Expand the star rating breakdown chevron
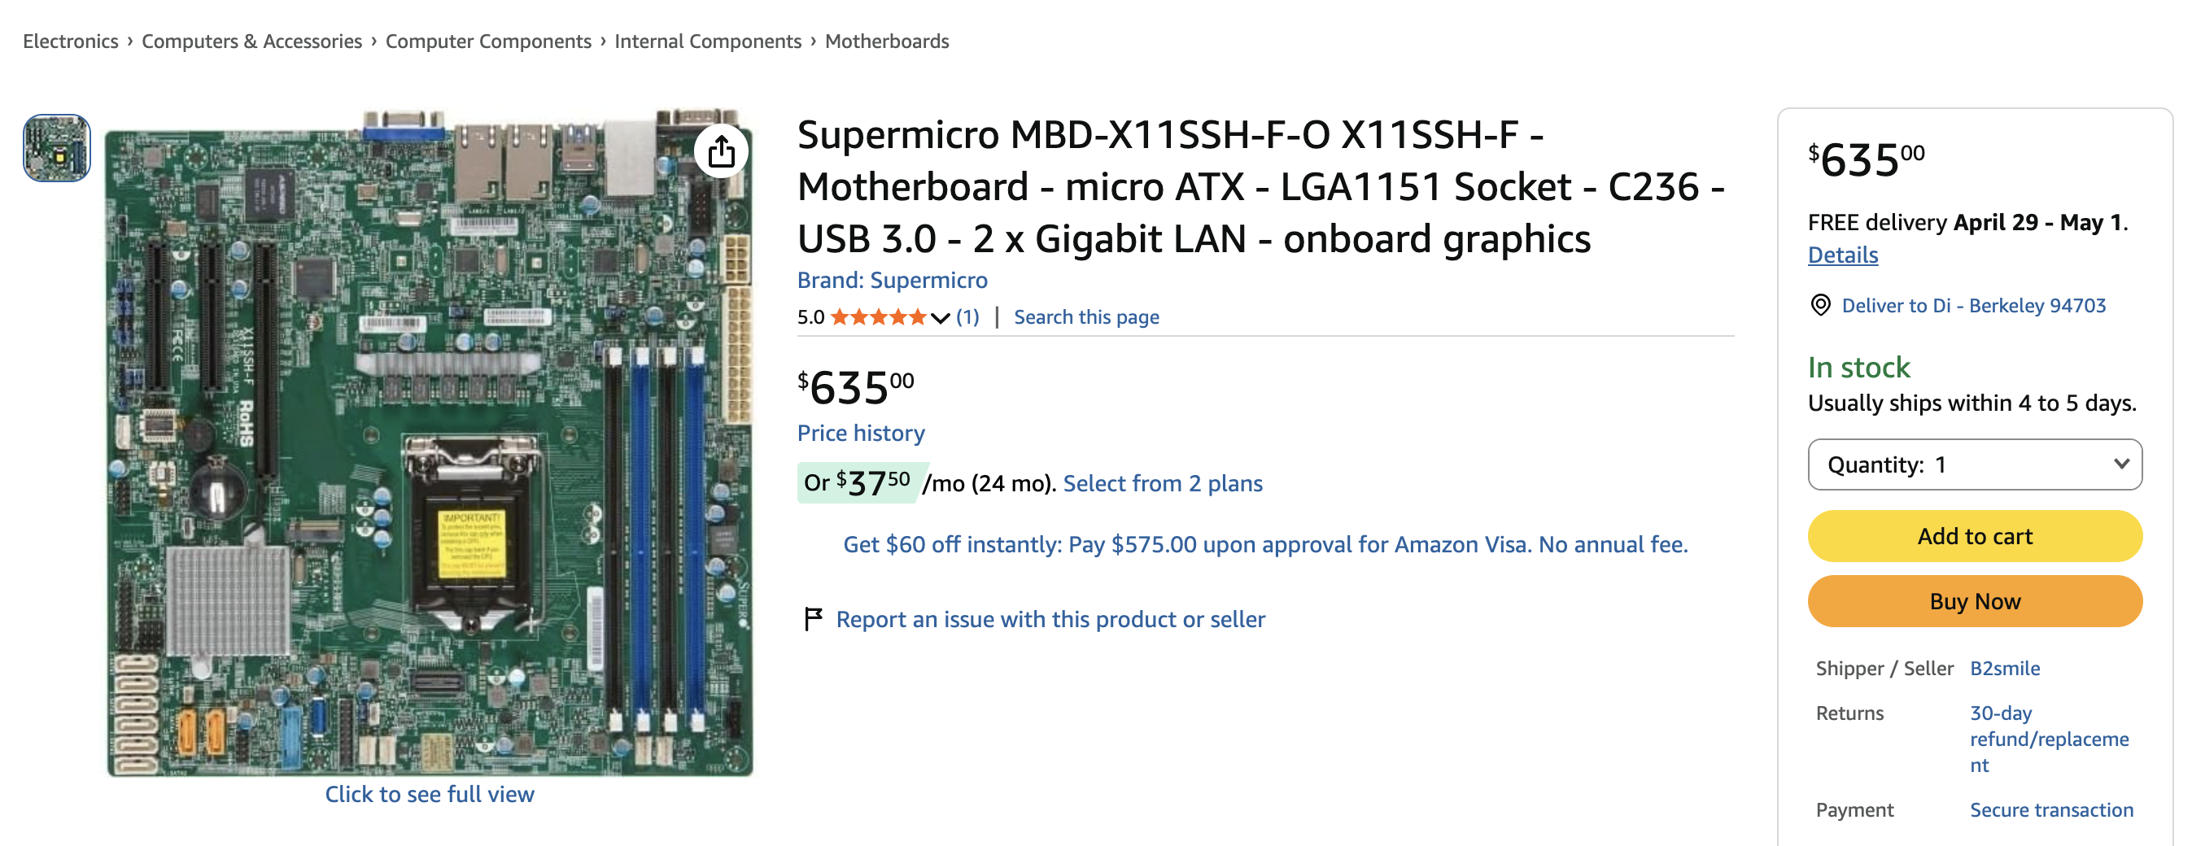The width and height of the screenshot is (2192, 846). click(x=940, y=317)
